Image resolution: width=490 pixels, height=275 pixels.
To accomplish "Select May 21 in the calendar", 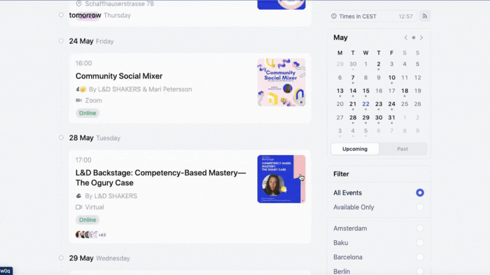I will click(353, 104).
